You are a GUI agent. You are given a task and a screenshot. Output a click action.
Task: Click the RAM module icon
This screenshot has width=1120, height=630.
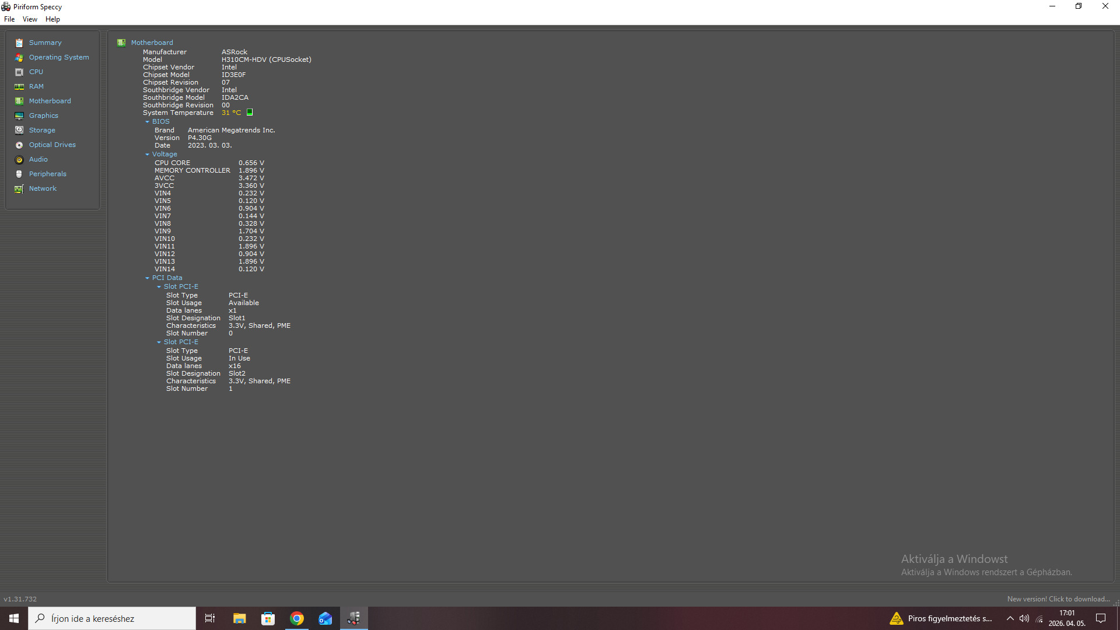pyautogui.click(x=19, y=87)
